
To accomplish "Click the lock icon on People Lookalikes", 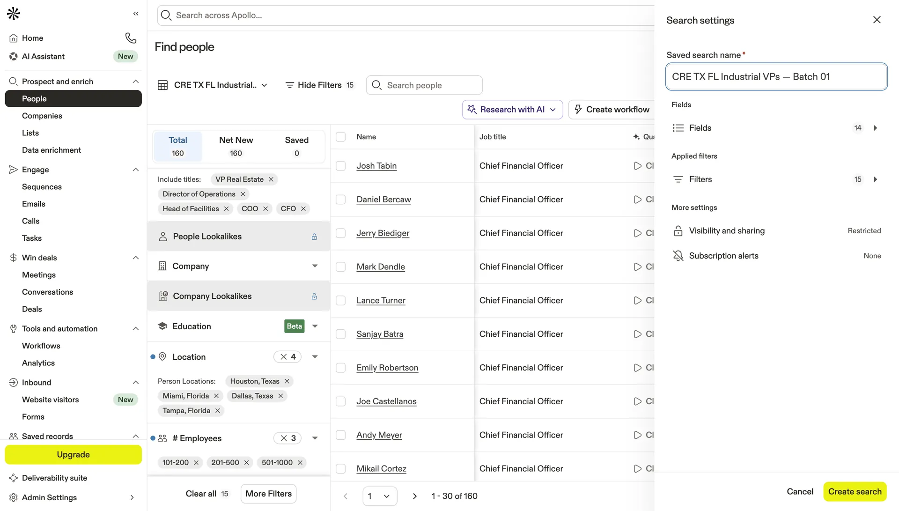I will (x=314, y=237).
